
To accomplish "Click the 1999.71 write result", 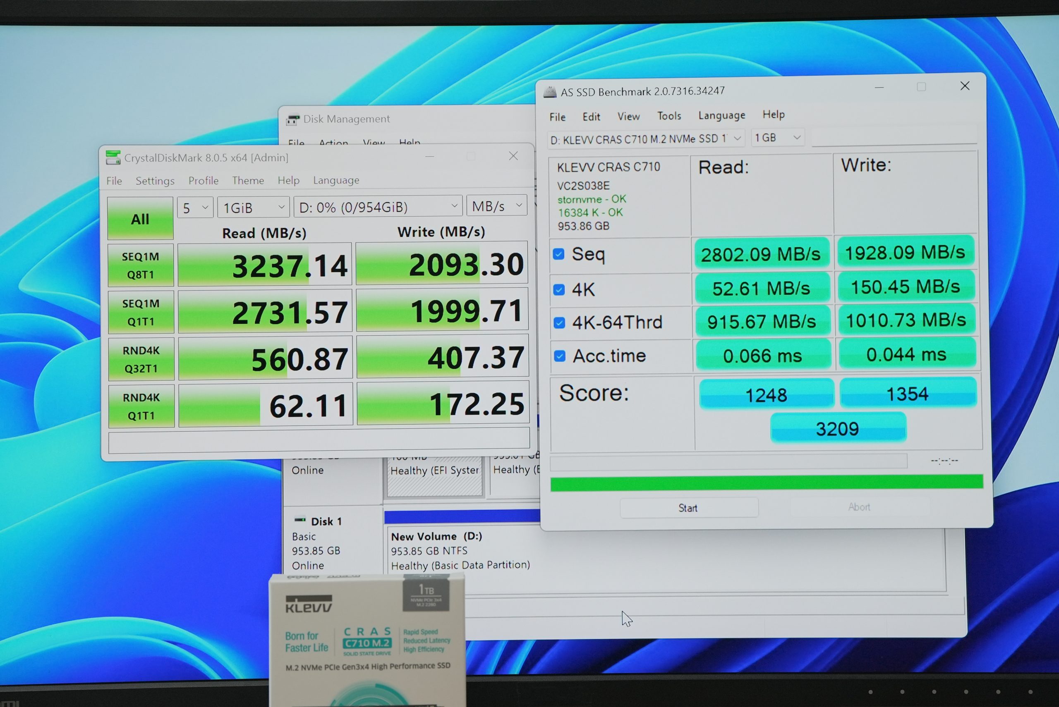I will 442,310.
